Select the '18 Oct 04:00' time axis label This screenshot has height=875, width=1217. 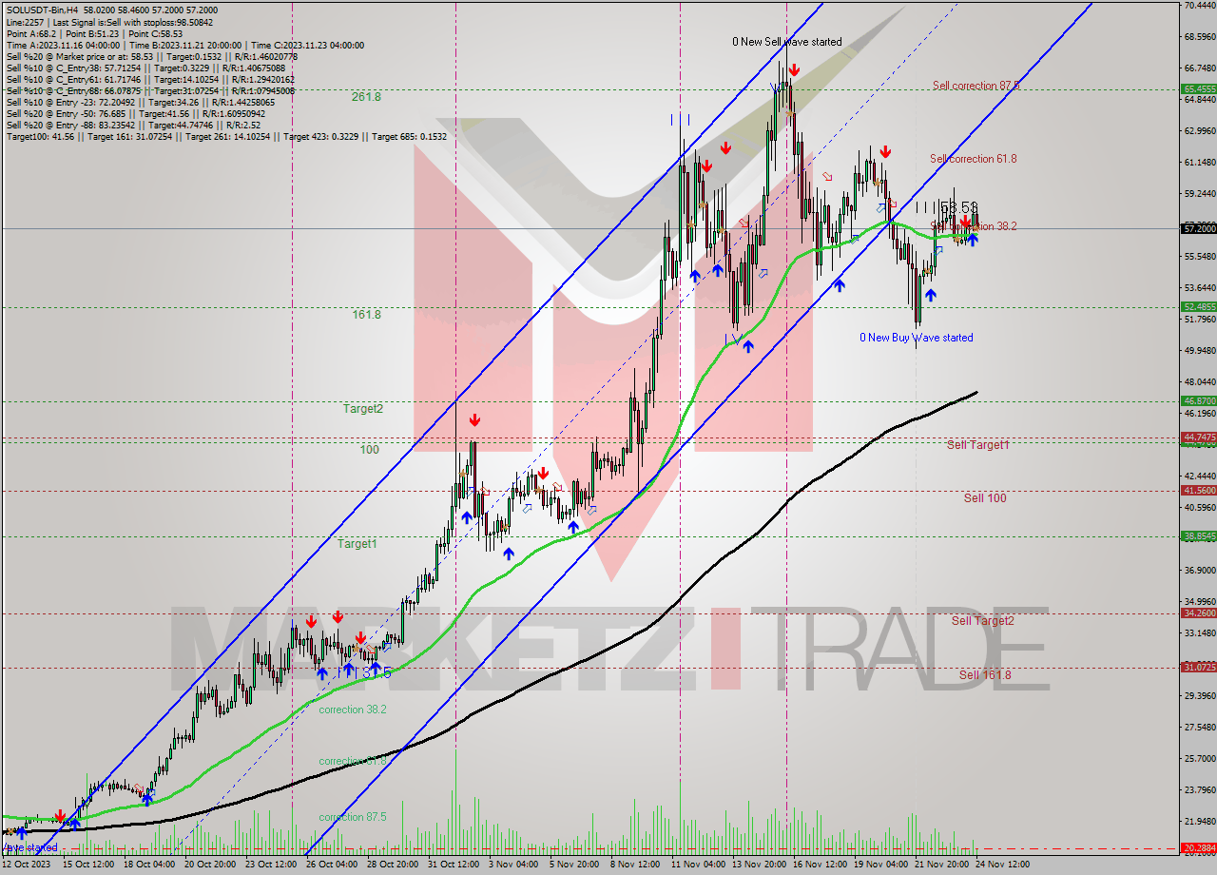pos(148,865)
